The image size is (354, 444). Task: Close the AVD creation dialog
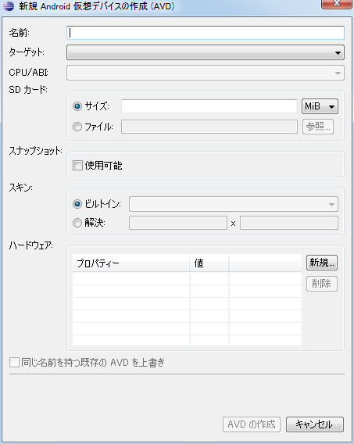(x=337, y=4)
